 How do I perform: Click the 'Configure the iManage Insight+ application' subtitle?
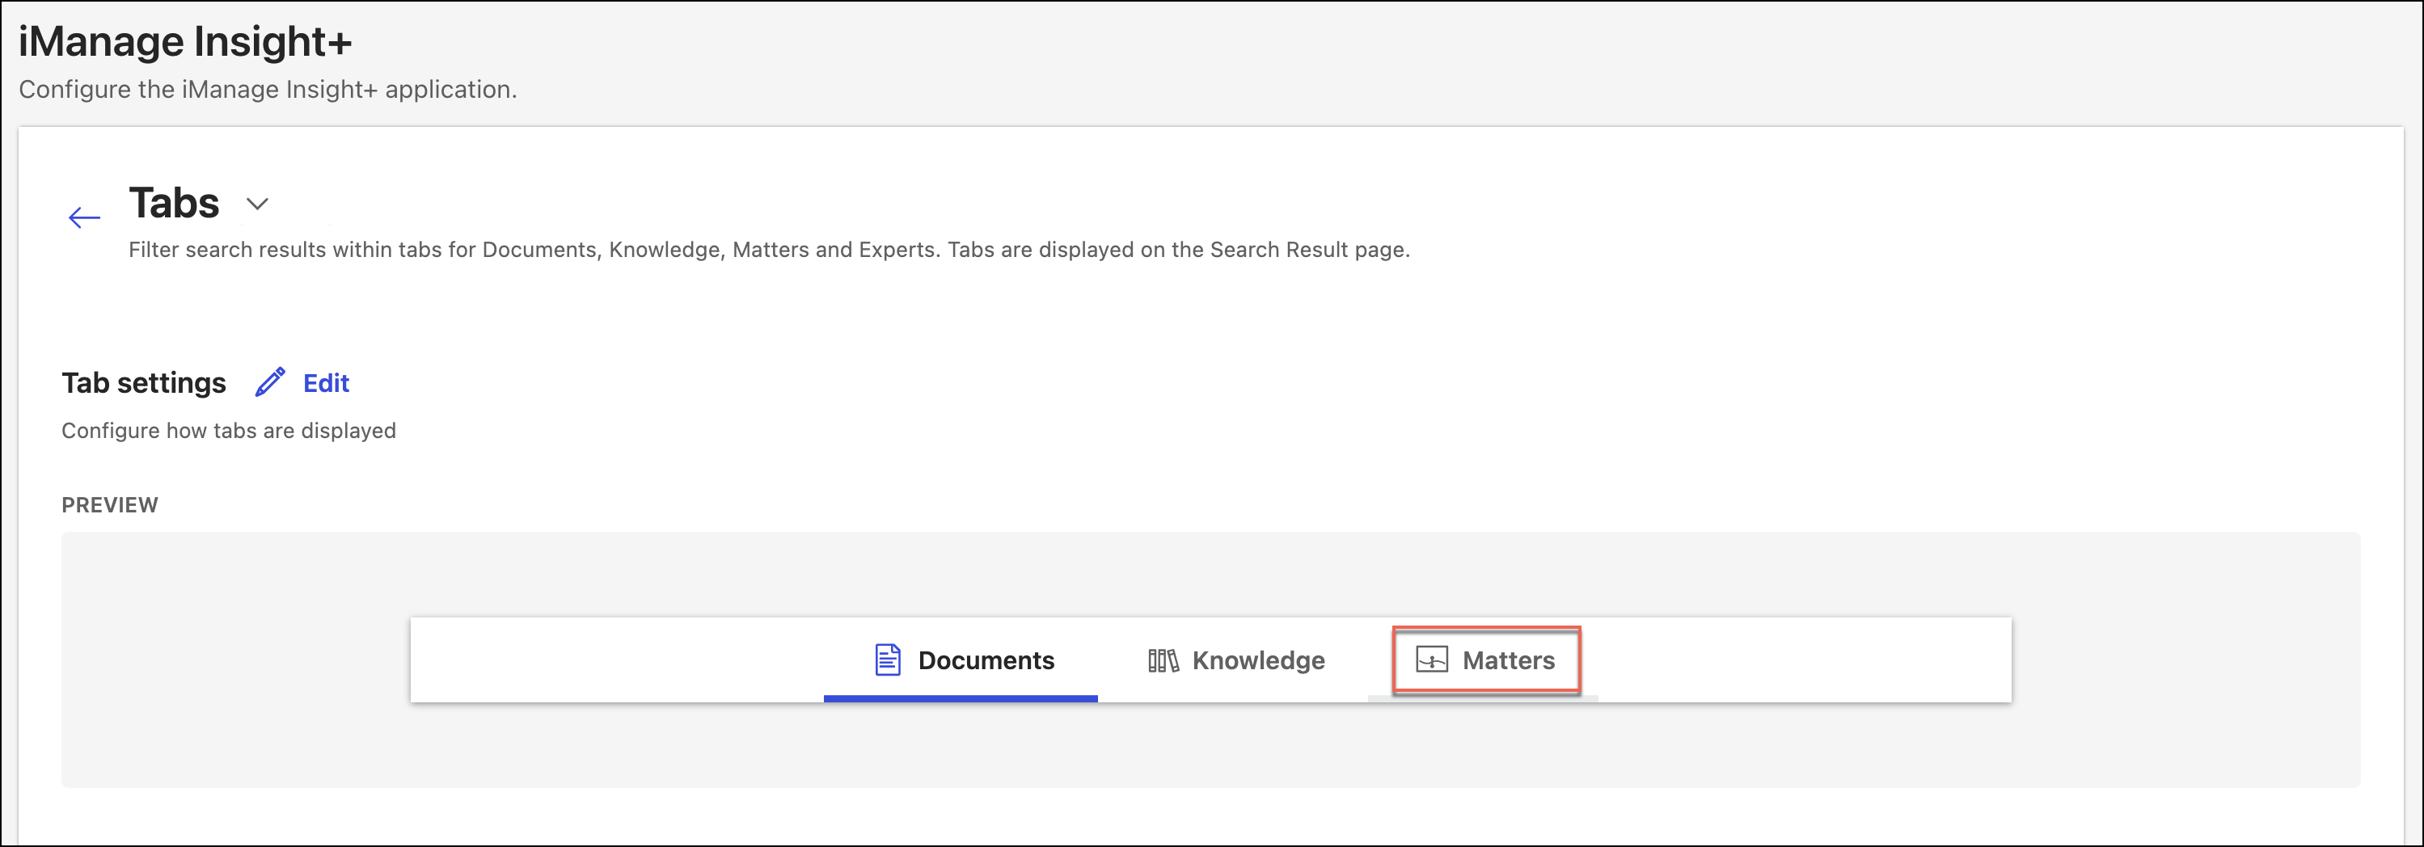[x=268, y=90]
